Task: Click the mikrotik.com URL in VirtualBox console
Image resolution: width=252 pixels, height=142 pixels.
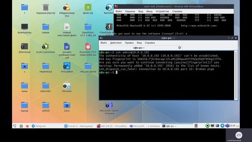Action: [x=199, y=26]
